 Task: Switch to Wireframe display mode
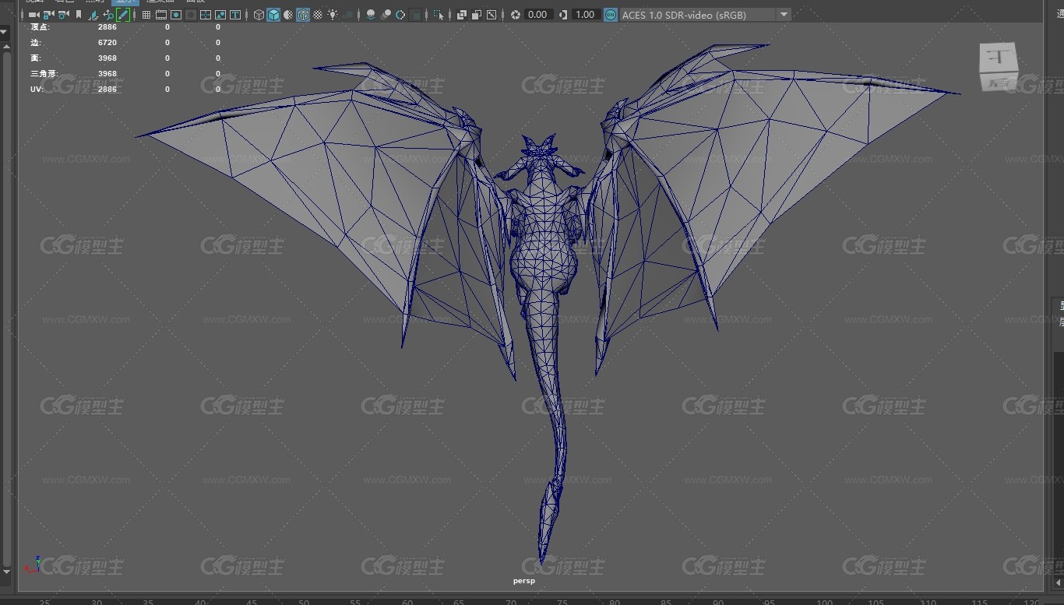point(259,15)
